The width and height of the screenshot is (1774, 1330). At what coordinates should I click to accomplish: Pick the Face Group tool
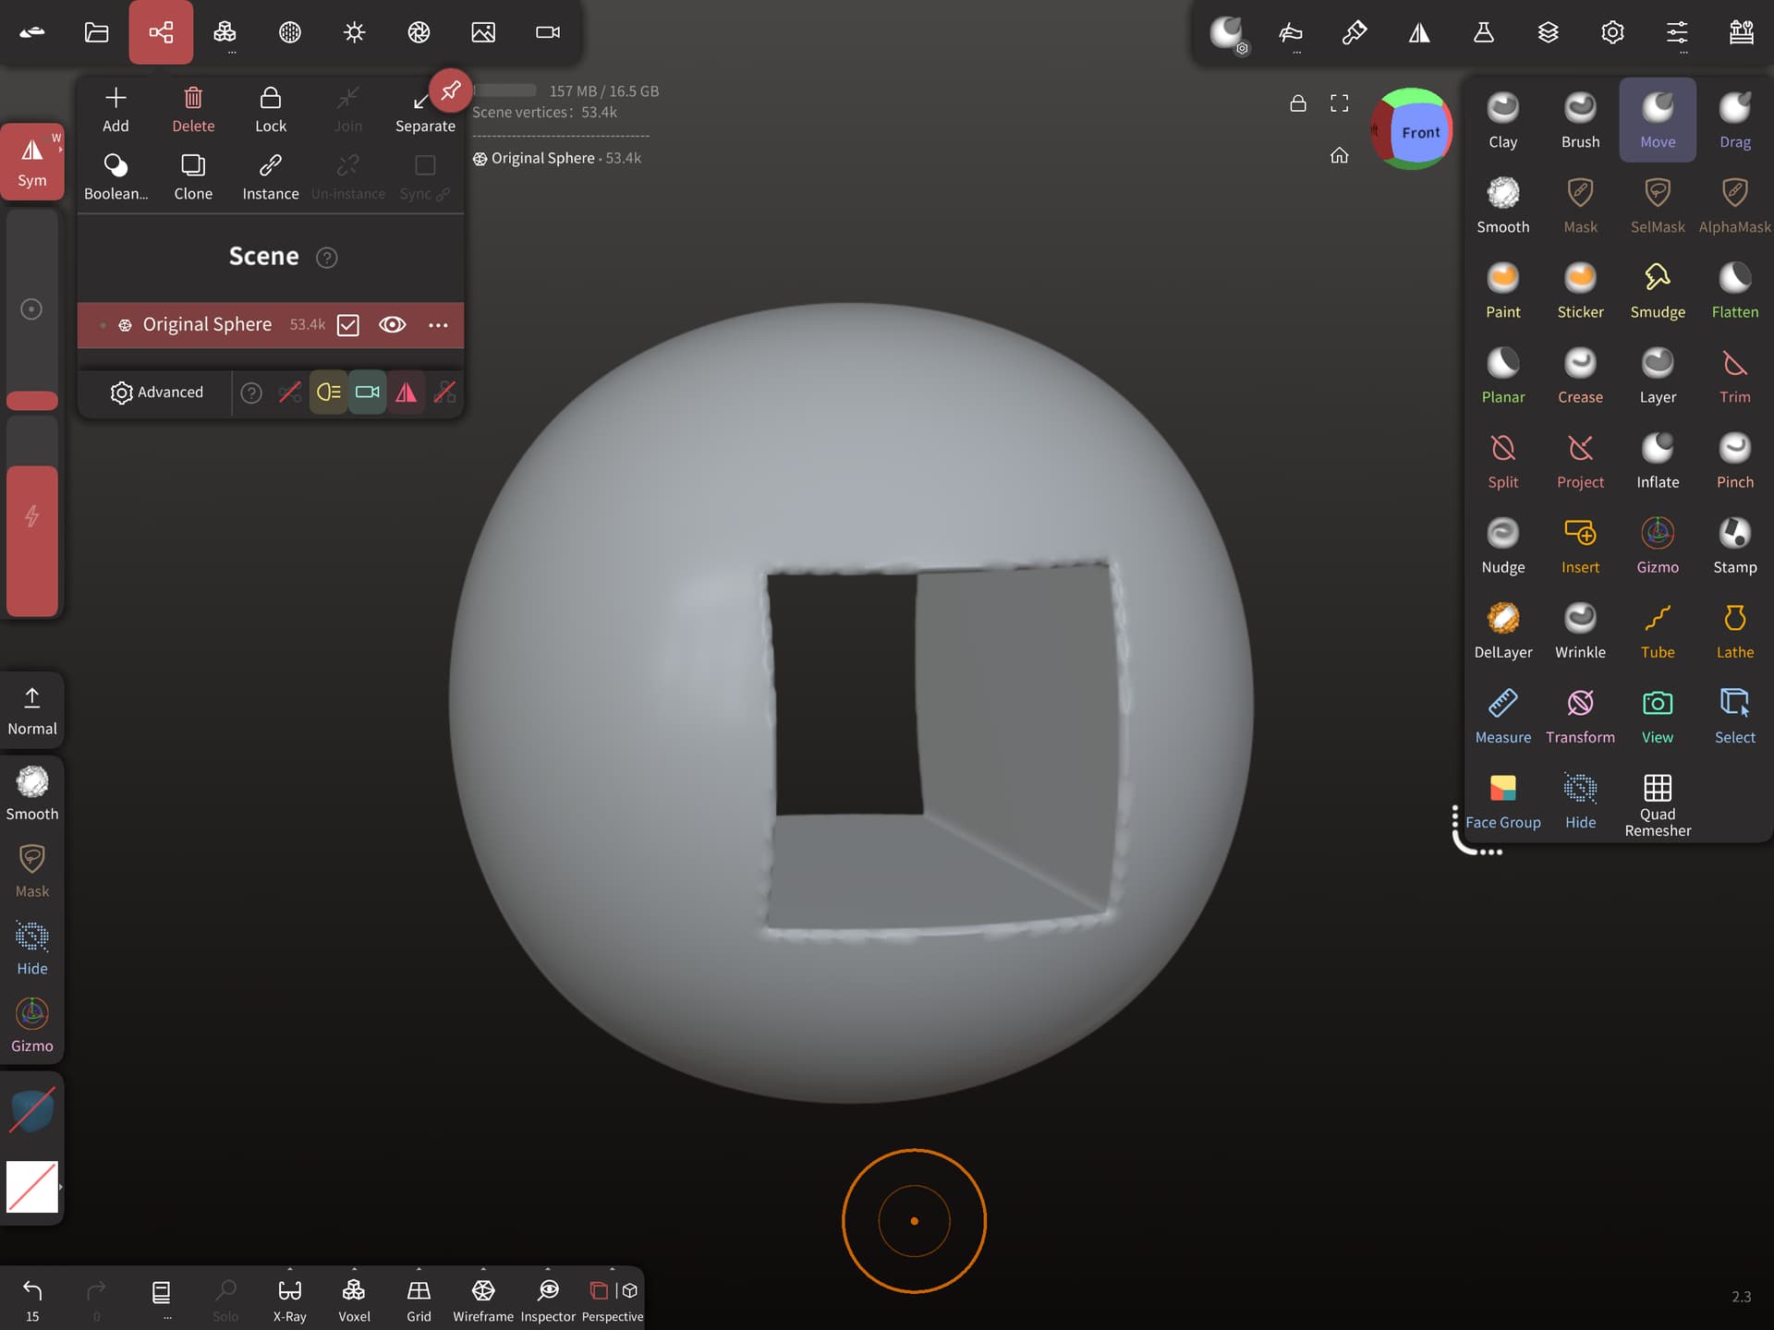click(x=1502, y=800)
